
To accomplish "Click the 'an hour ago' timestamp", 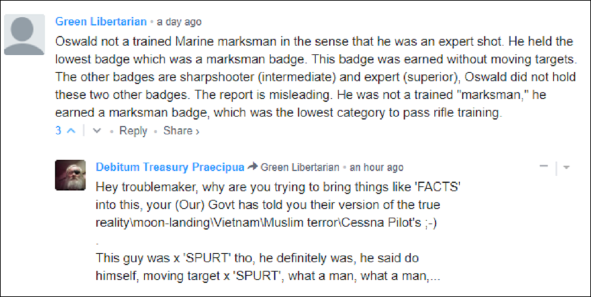I will pos(377,168).
